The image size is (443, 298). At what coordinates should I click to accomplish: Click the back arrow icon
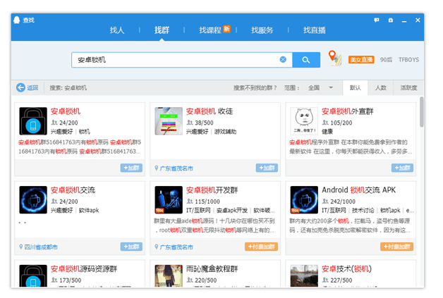(21, 88)
